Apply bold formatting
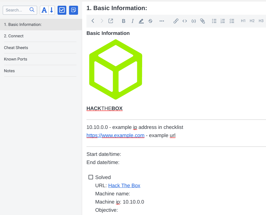Viewport: 266px width, 215px height. [x=124, y=21]
